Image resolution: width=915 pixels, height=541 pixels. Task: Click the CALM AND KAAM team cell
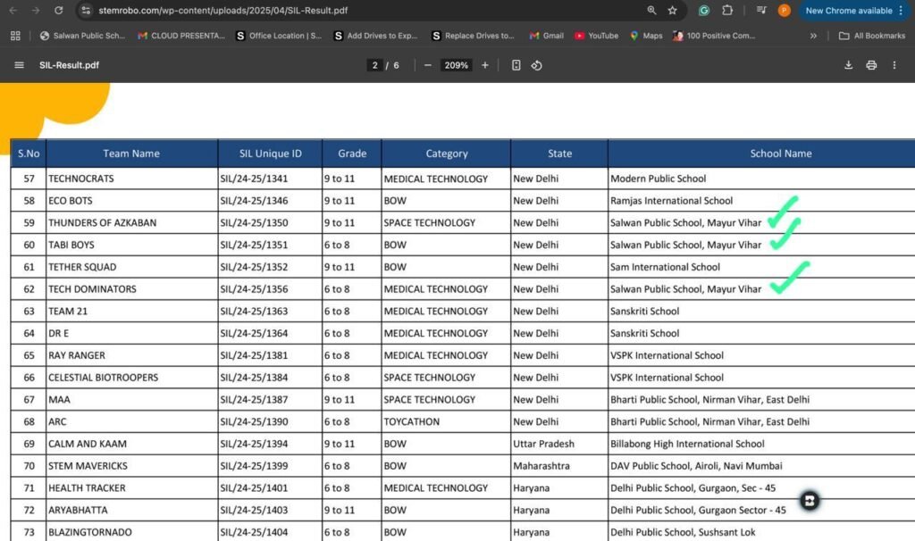pos(132,444)
